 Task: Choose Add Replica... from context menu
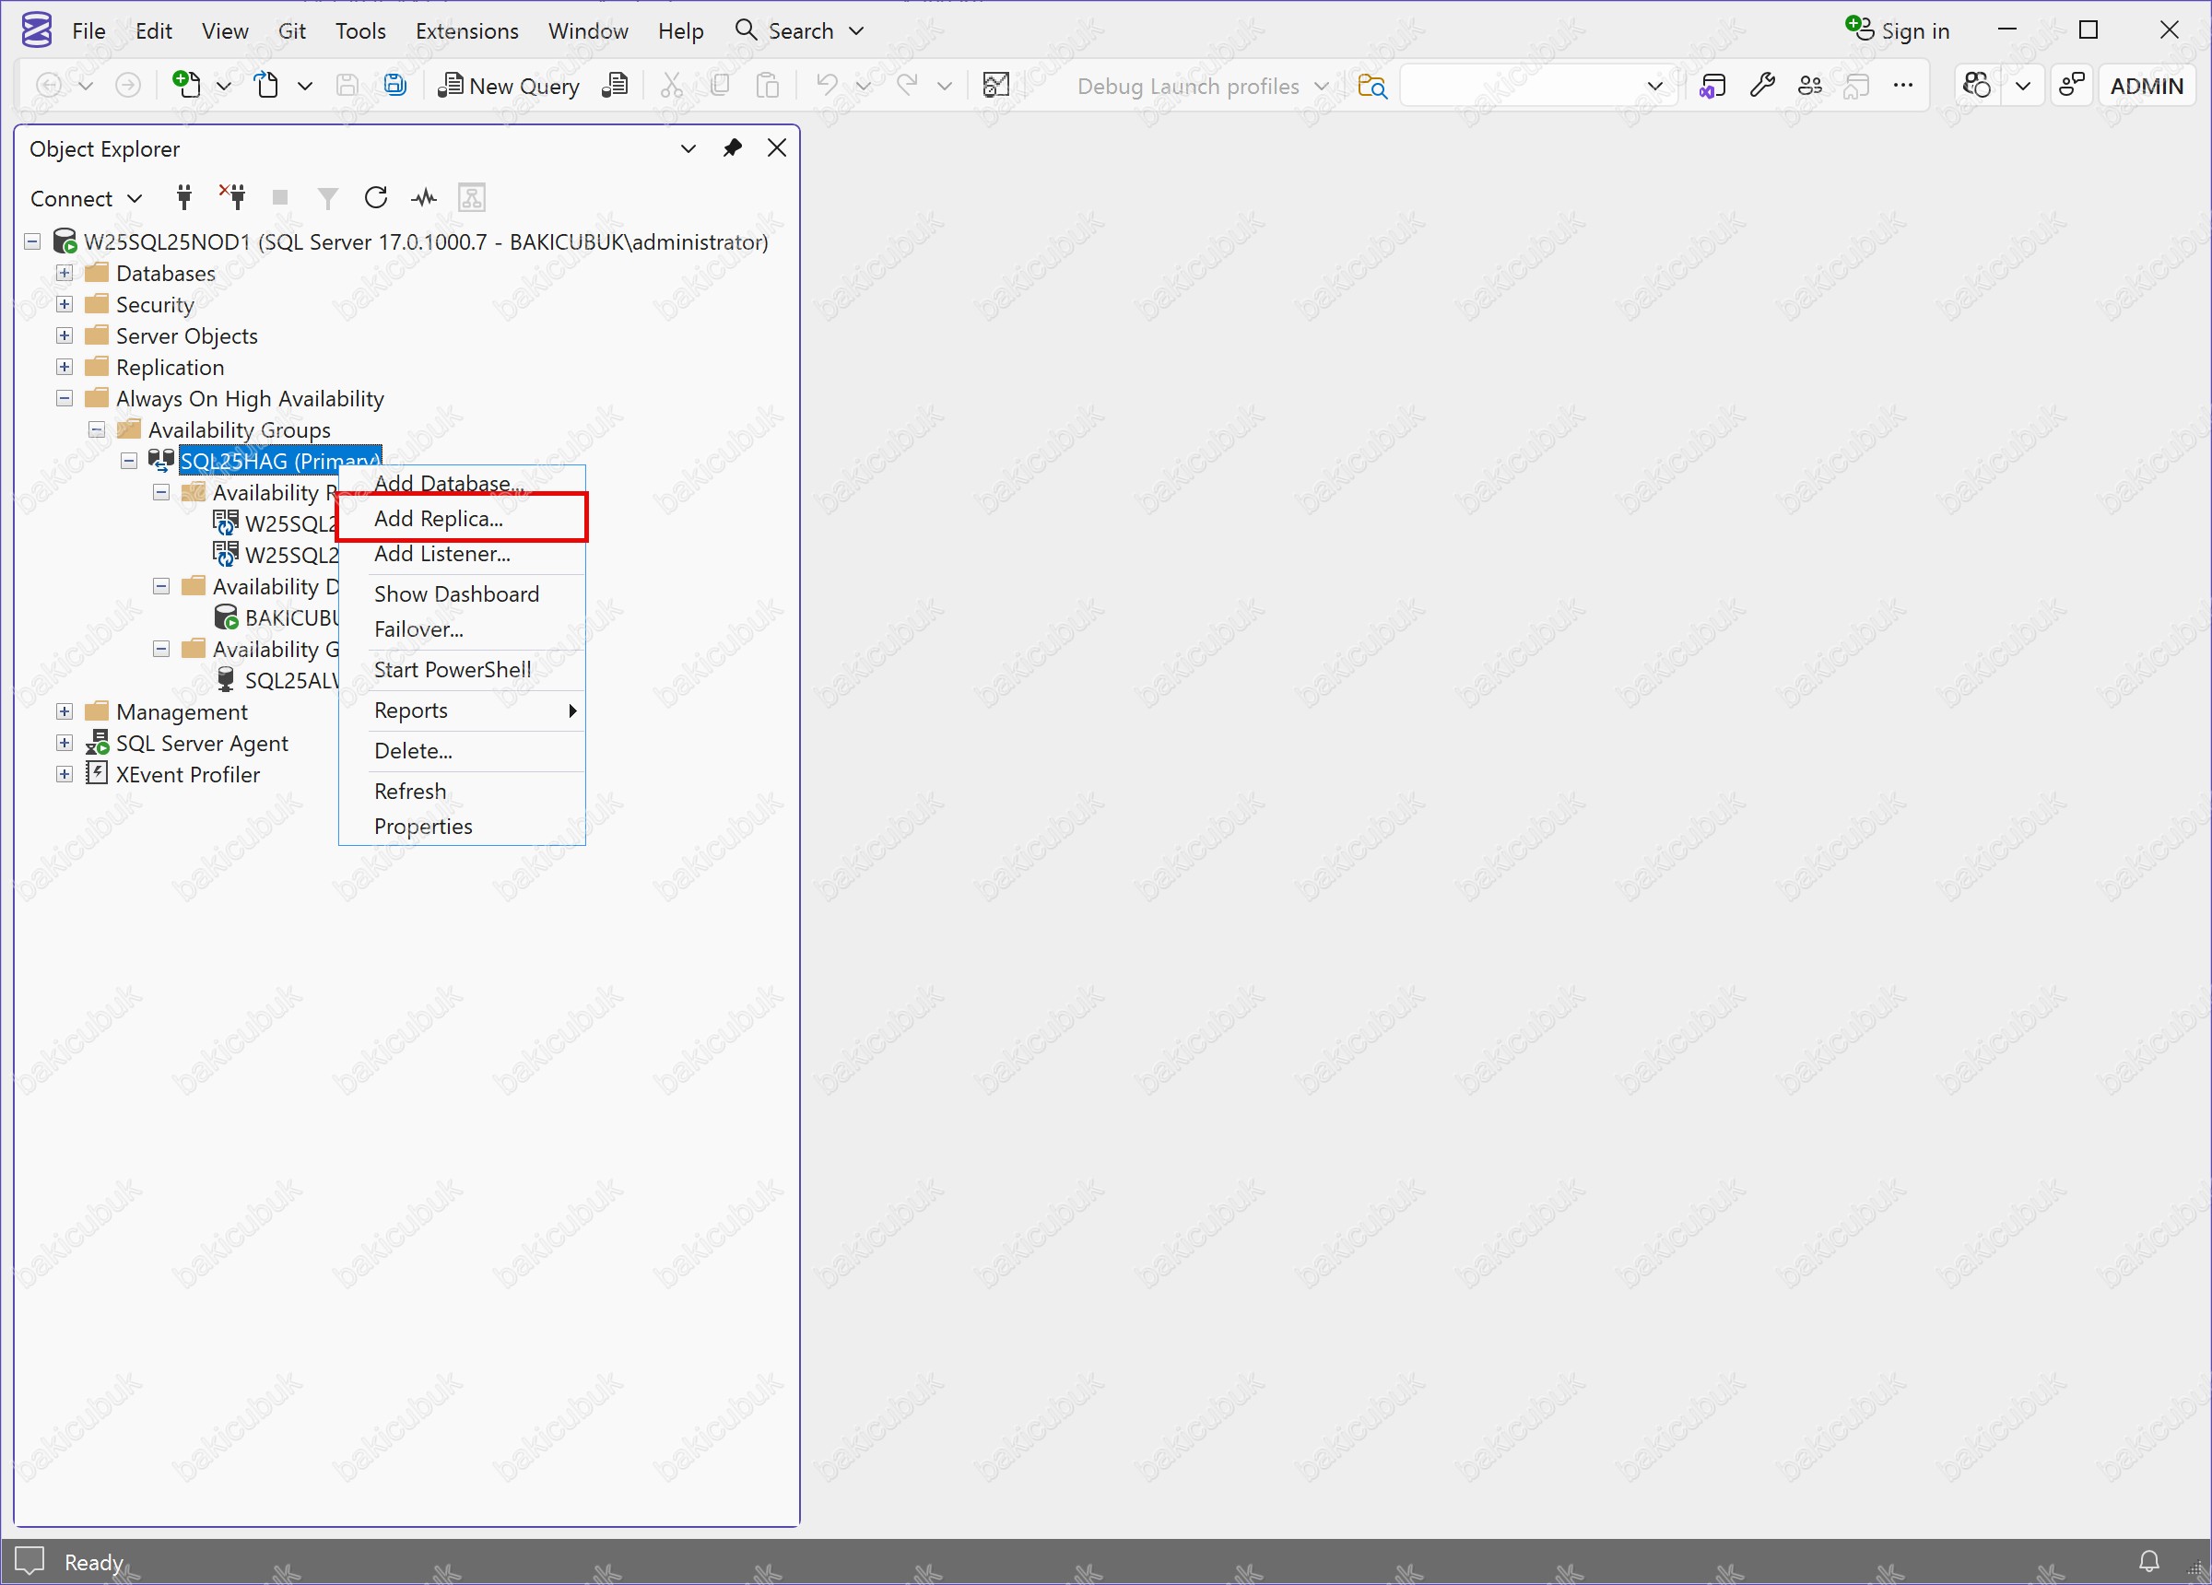[x=439, y=518]
